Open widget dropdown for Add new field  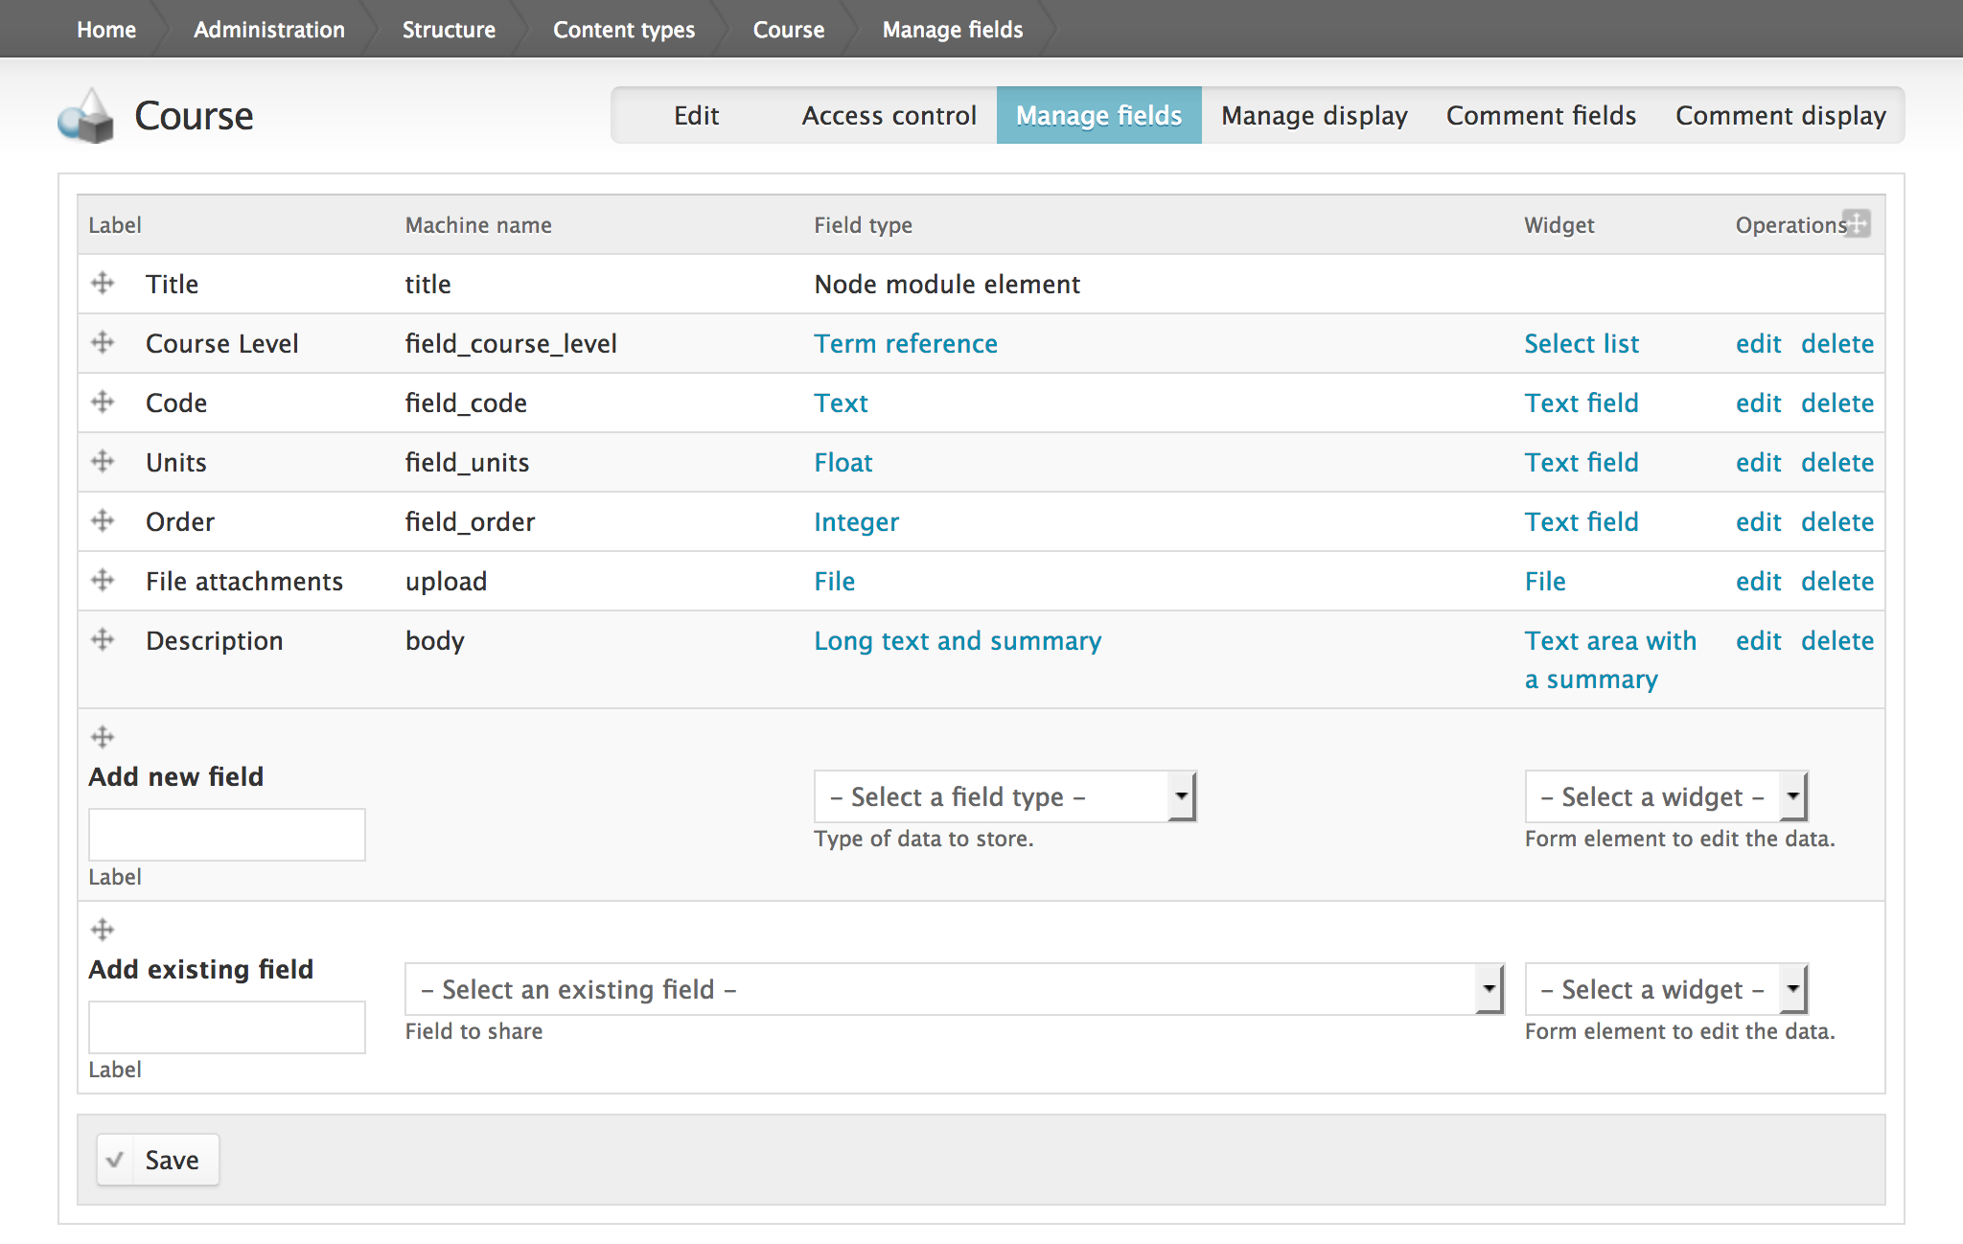click(1666, 796)
